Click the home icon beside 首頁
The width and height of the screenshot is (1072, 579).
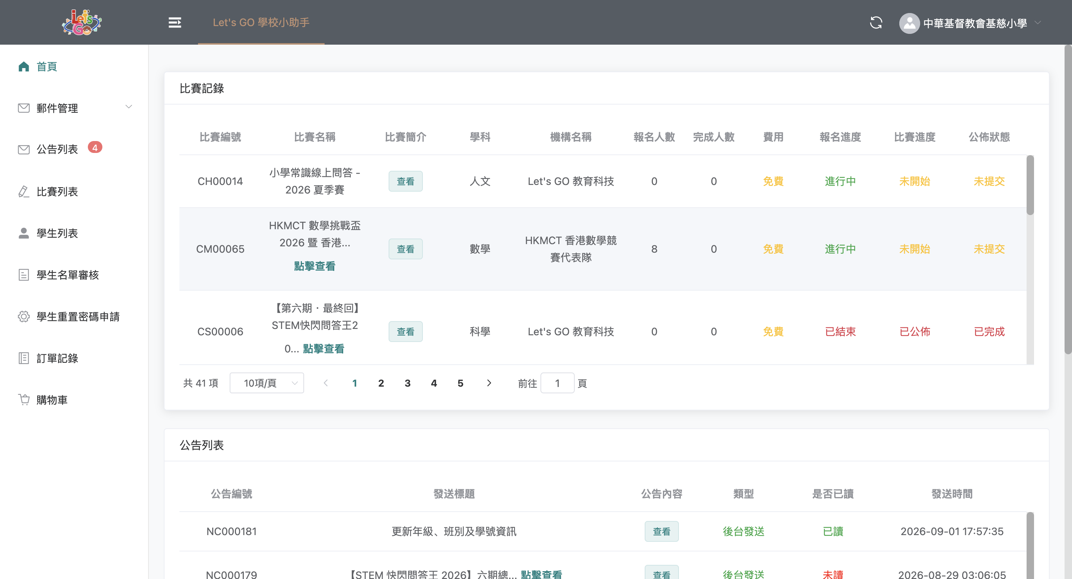(24, 67)
